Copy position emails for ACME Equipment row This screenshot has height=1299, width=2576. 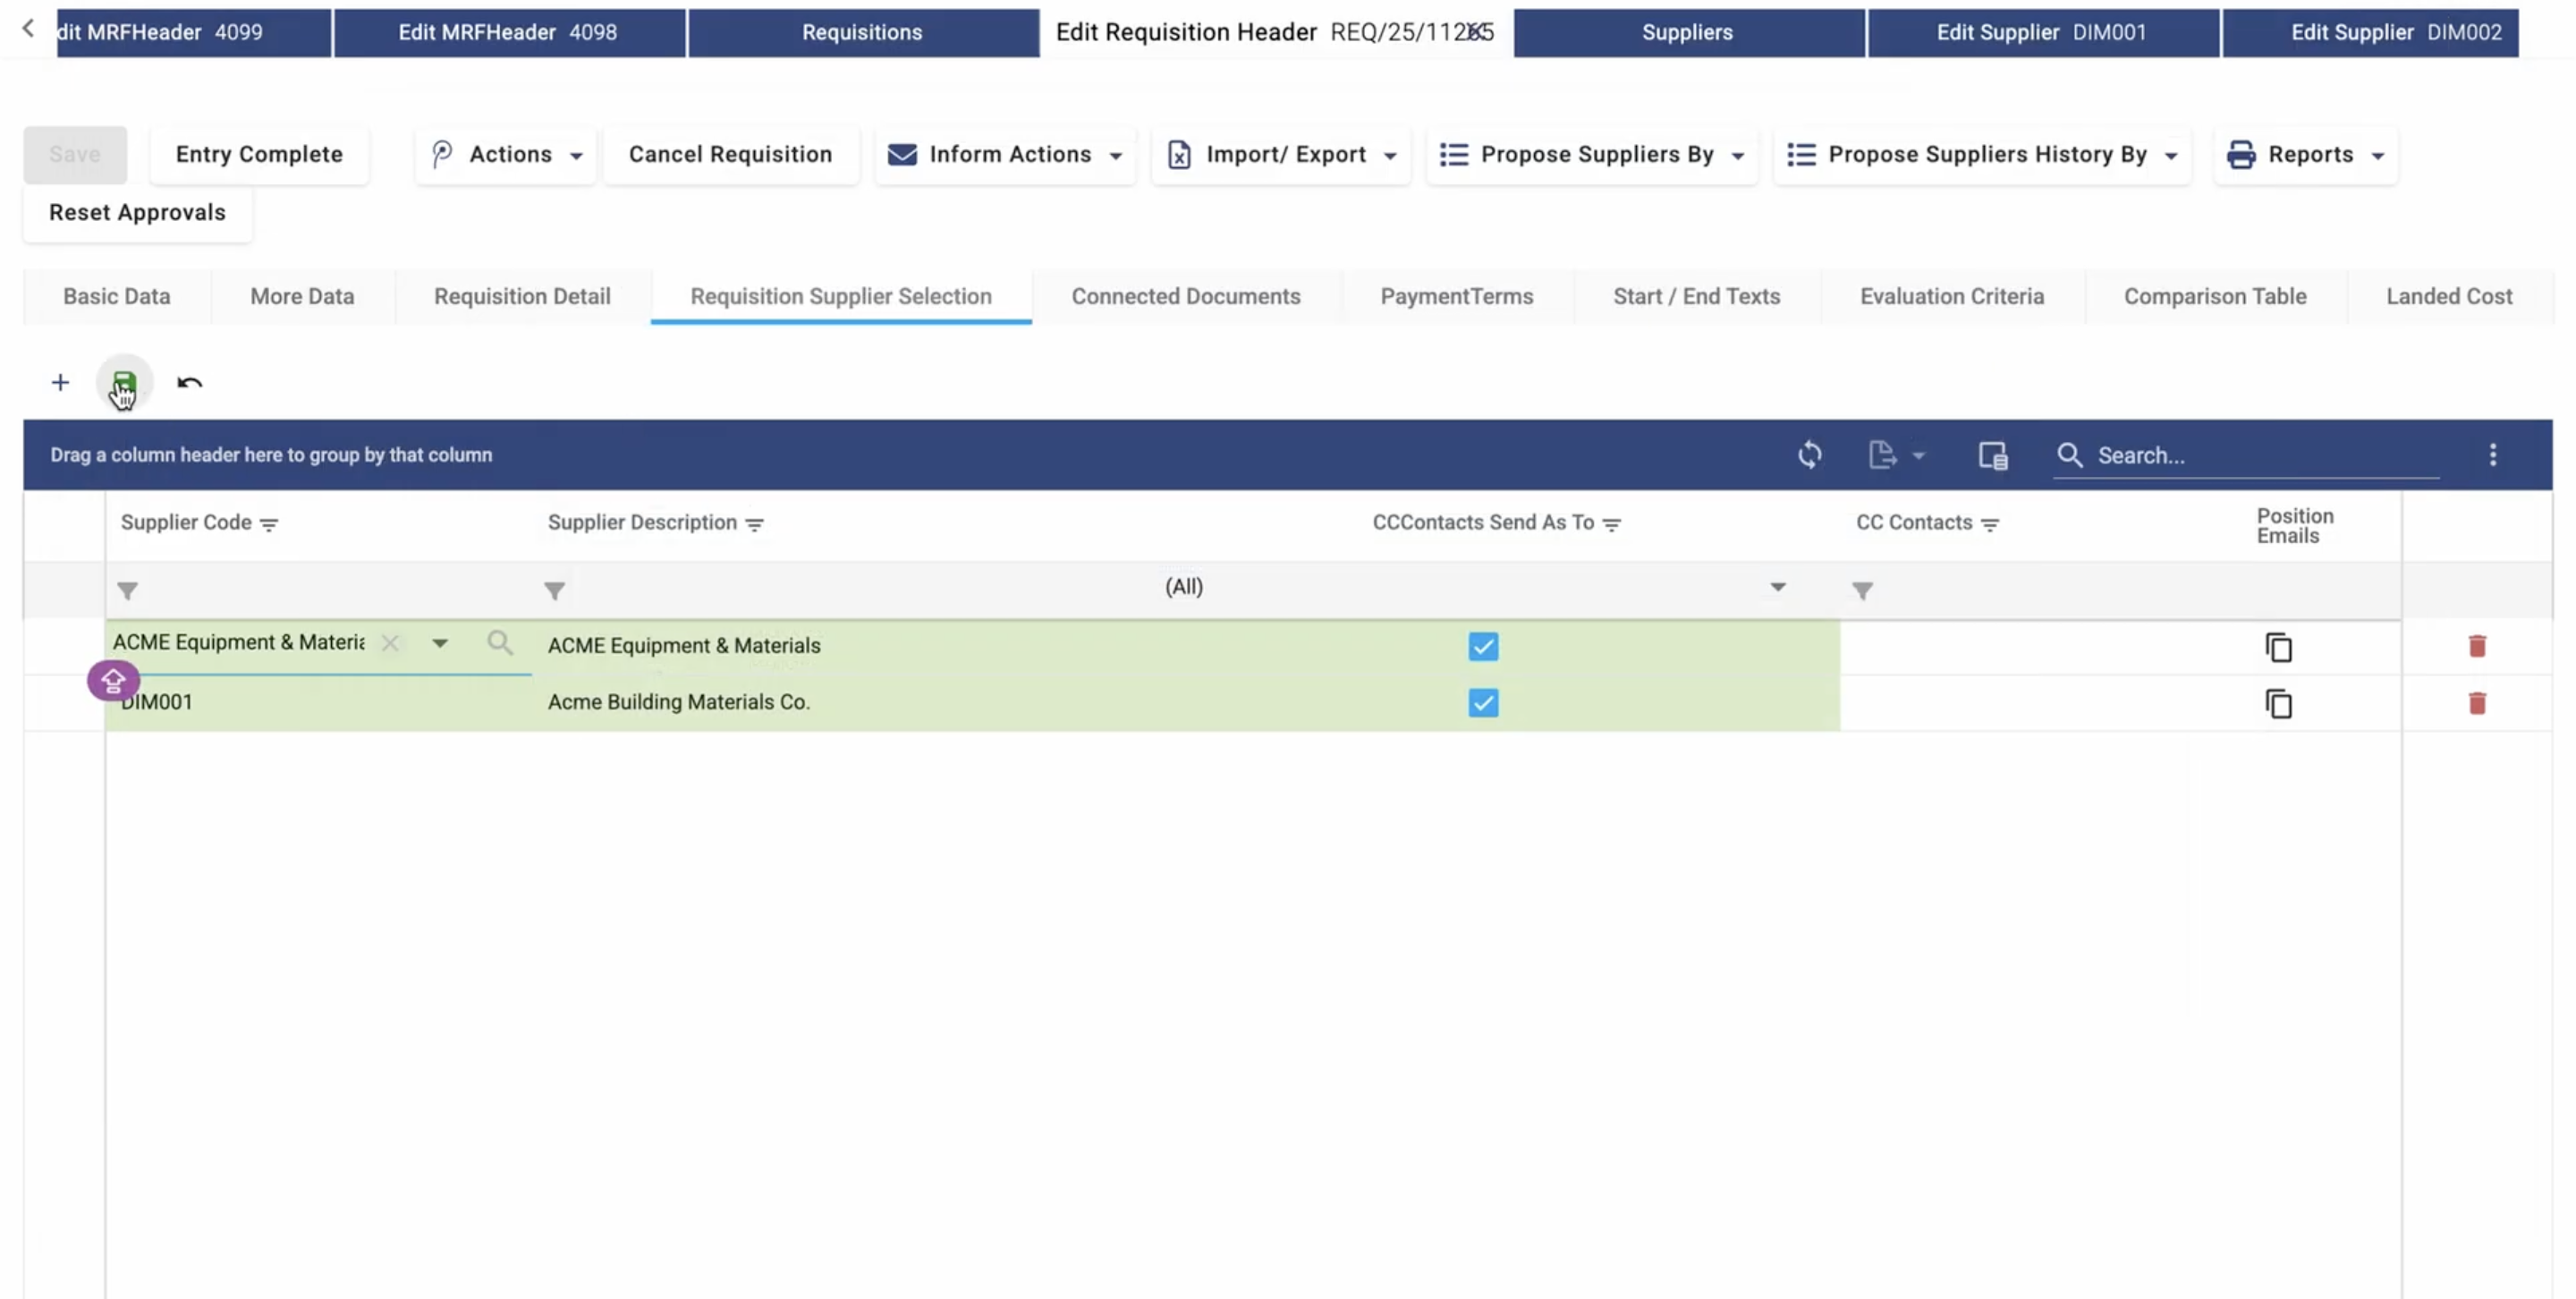2278,647
